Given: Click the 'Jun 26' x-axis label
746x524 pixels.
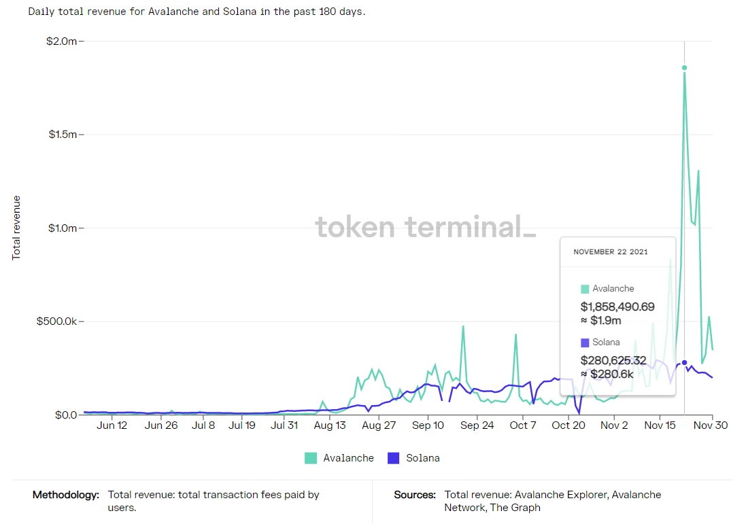Looking at the screenshot, I should tap(160, 425).
